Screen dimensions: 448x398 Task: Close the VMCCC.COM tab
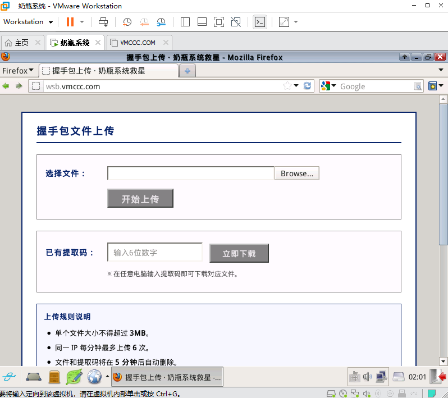pos(166,43)
